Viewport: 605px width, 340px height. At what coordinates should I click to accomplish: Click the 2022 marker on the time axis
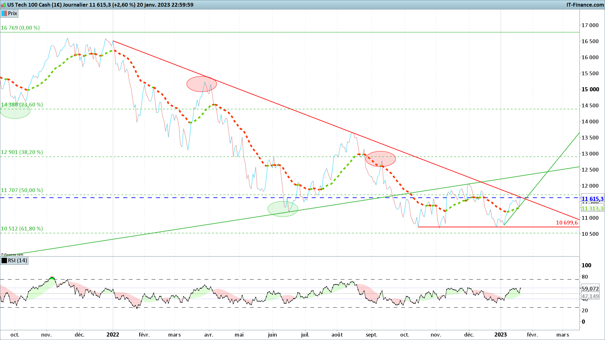[113, 335]
